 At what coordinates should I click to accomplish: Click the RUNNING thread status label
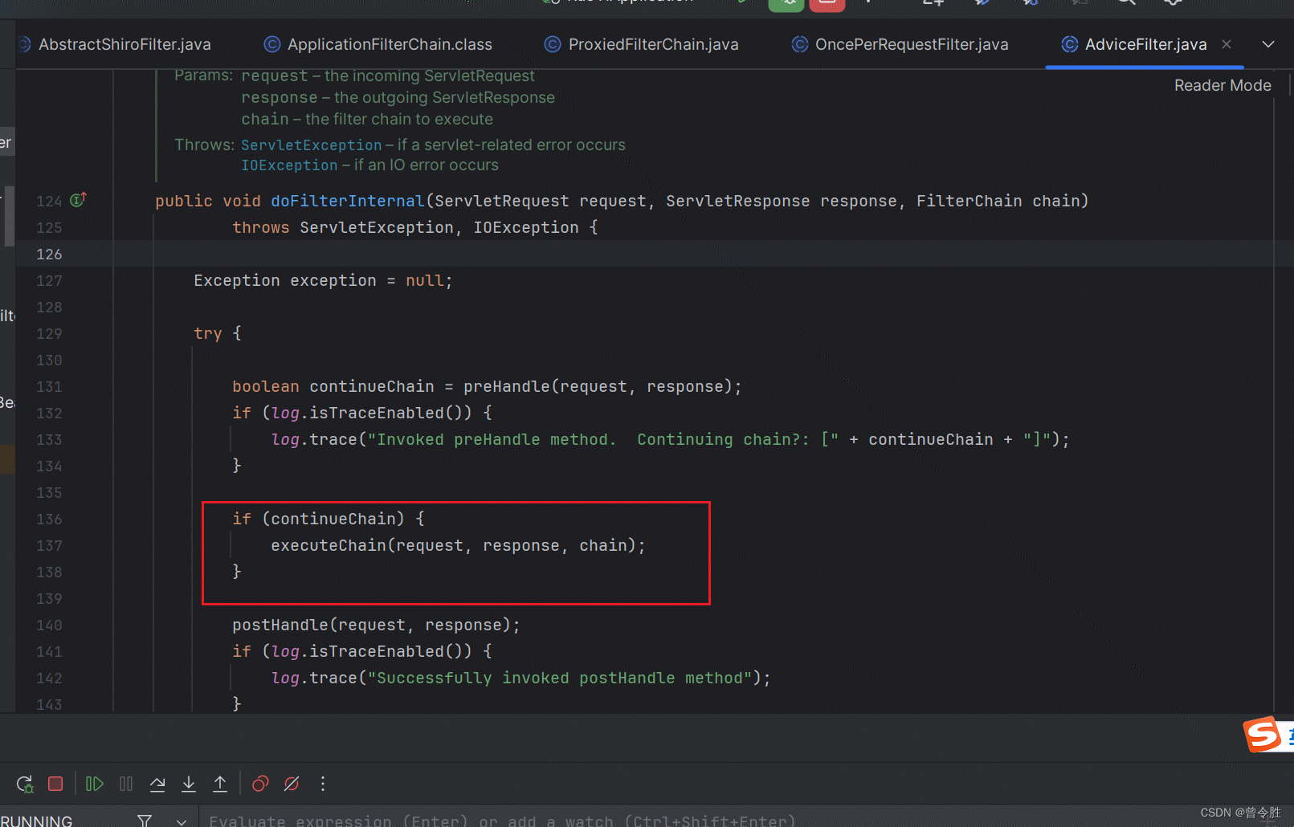click(37, 821)
